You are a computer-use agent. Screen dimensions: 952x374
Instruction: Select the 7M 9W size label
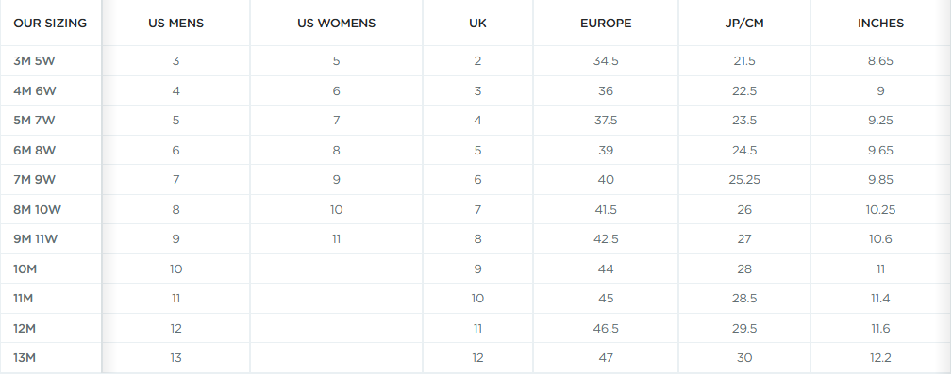(34, 179)
